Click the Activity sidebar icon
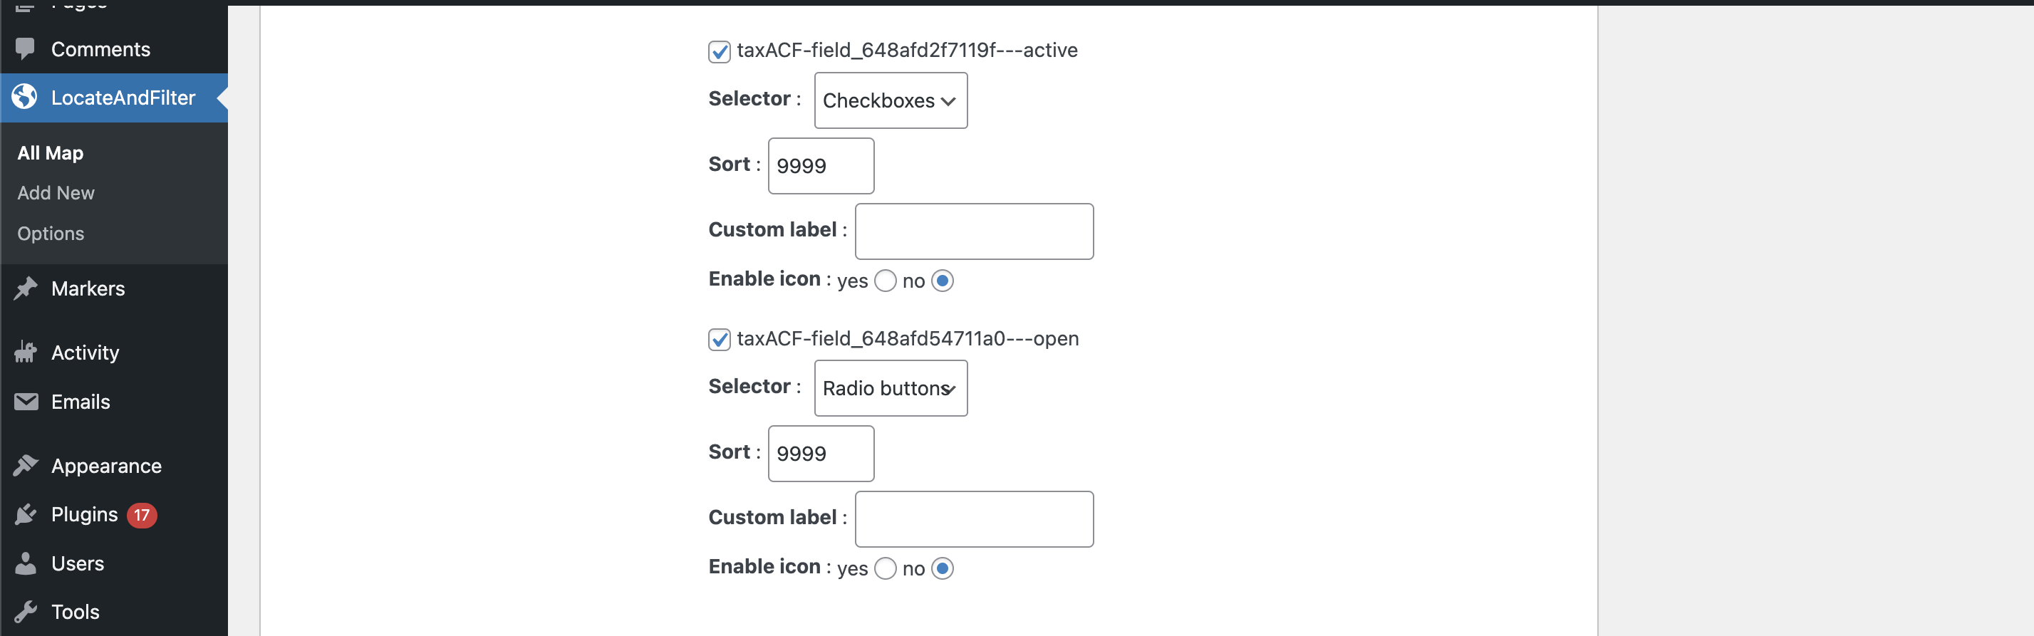Image resolution: width=2034 pixels, height=636 pixels. (x=25, y=352)
